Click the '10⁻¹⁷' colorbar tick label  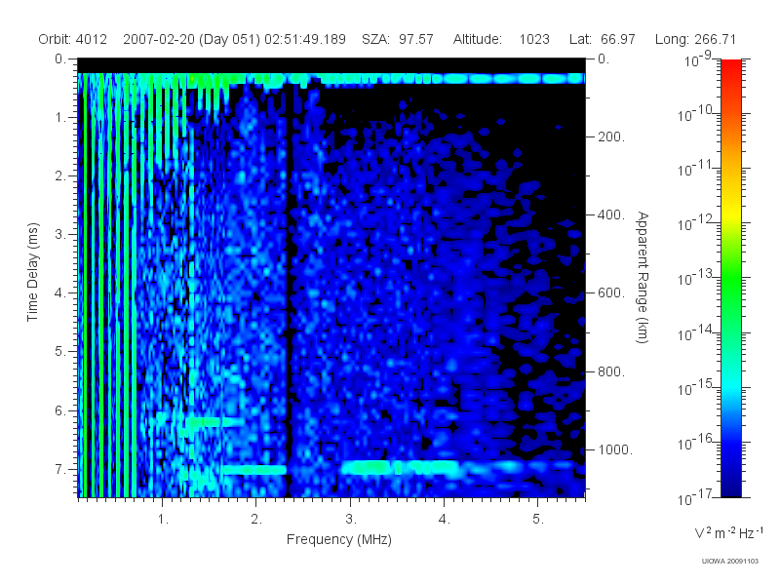click(x=695, y=497)
